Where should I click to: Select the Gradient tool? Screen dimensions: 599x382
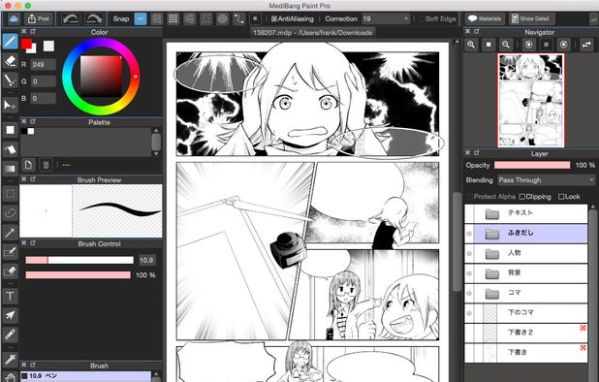pos(10,169)
